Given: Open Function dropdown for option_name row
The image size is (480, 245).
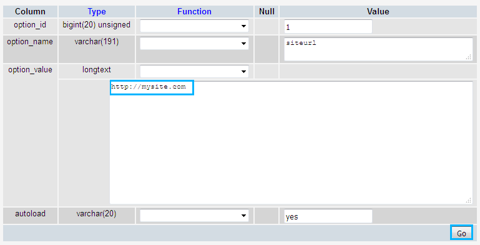Looking at the screenshot, I should coord(194,44).
